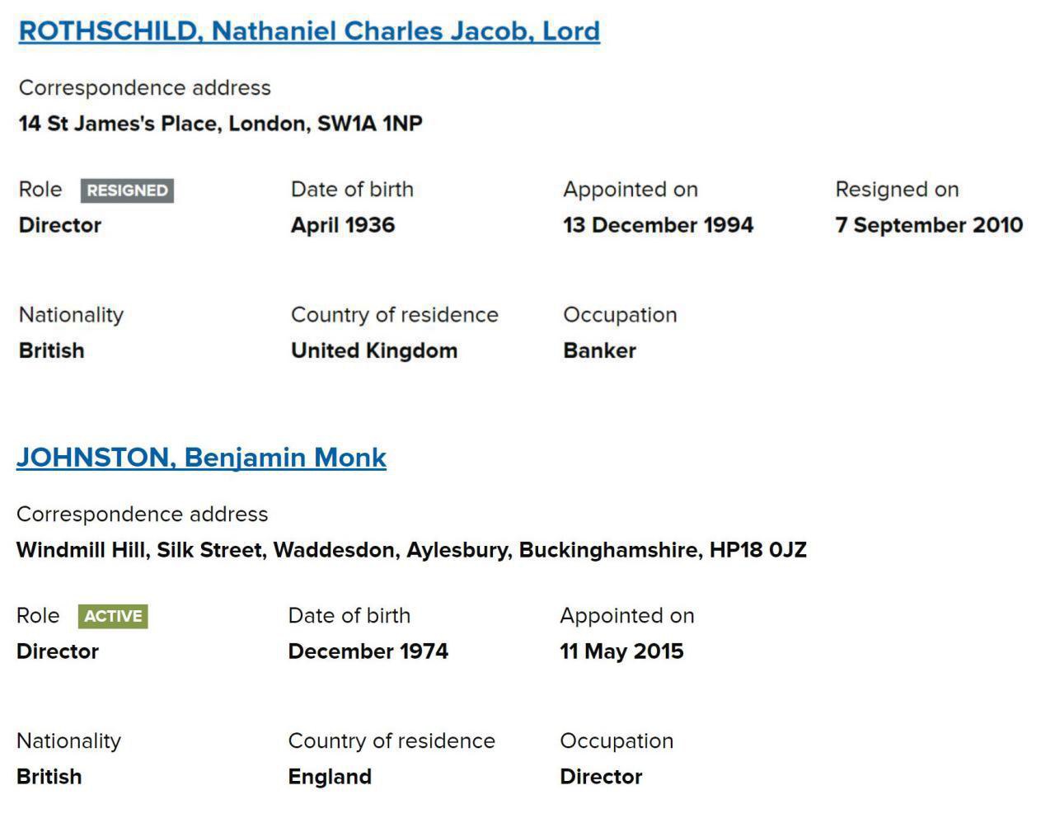
Task: Click the date of birth December 1974
Action: pyautogui.click(x=368, y=651)
